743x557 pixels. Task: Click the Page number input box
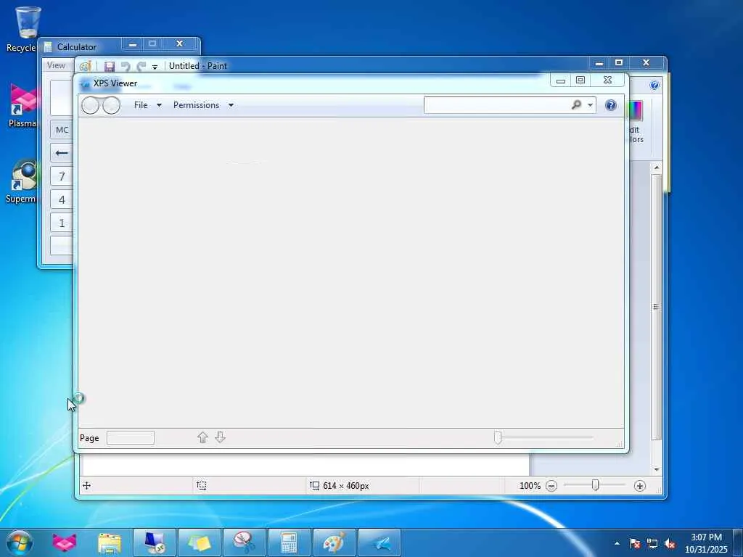point(131,437)
